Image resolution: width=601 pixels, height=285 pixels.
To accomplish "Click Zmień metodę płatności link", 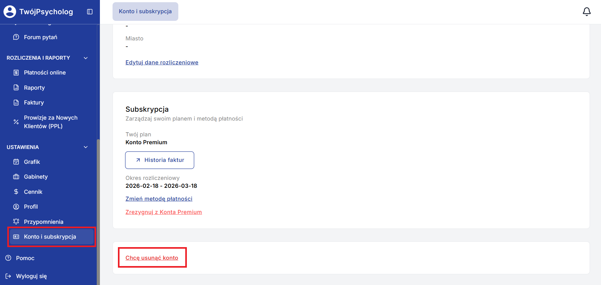I will click(159, 199).
